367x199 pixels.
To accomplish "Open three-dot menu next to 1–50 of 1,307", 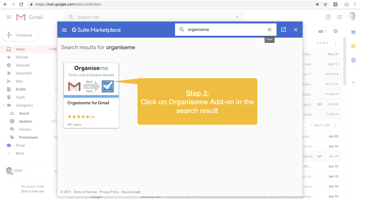I will (x=336, y=125).
